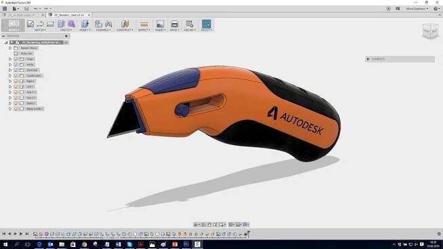Toggle the Sketches folder lightbulb

(x=16, y=70)
